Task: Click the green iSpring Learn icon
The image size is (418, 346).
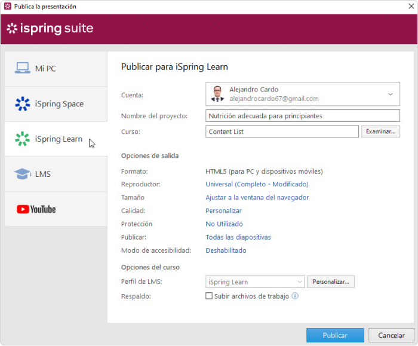Action: pyautogui.click(x=23, y=139)
